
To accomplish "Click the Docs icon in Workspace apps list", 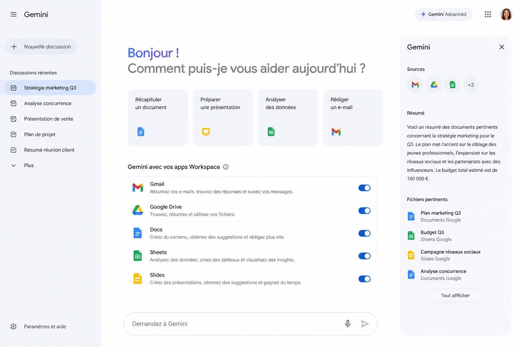I will click(137, 233).
